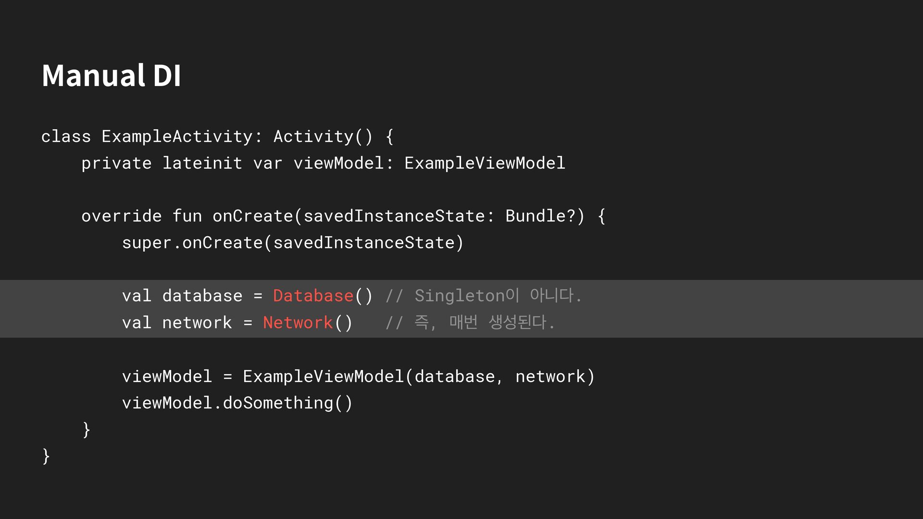This screenshot has height=519, width=923.
Task: Click the 'onCreate' function name in the override line
Action: [x=252, y=216]
